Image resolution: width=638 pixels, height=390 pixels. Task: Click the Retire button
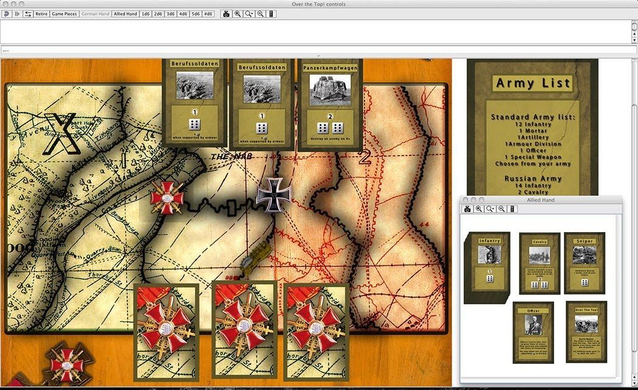click(41, 14)
